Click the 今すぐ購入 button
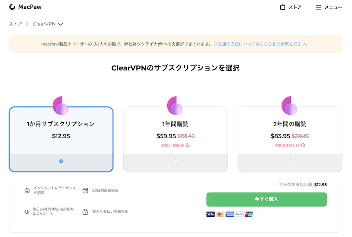The width and height of the screenshot is (352, 237). tap(267, 199)
